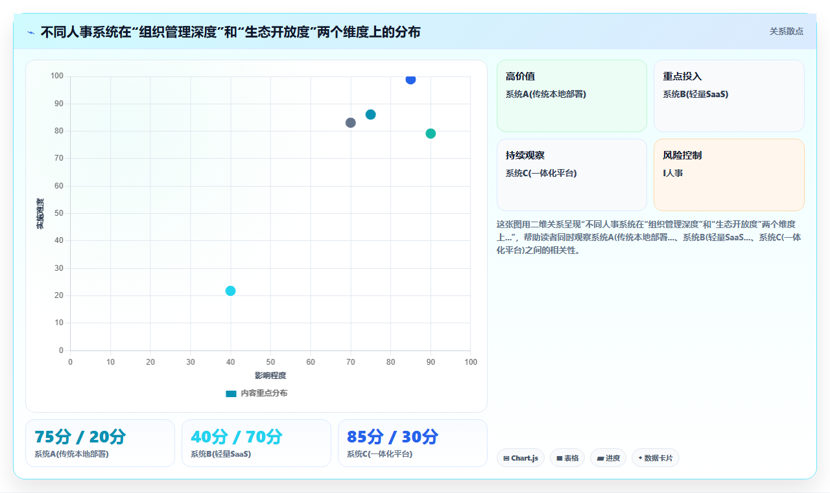Toggle the 内容重点分布 legend swatch

(x=231, y=393)
